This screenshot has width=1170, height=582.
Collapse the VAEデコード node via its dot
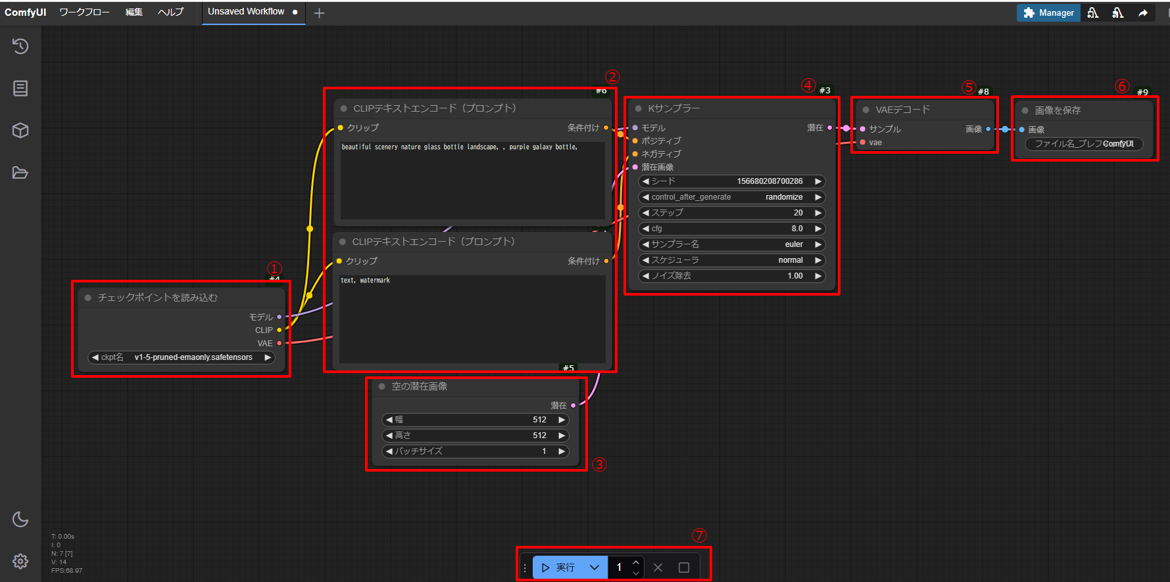[865, 110]
